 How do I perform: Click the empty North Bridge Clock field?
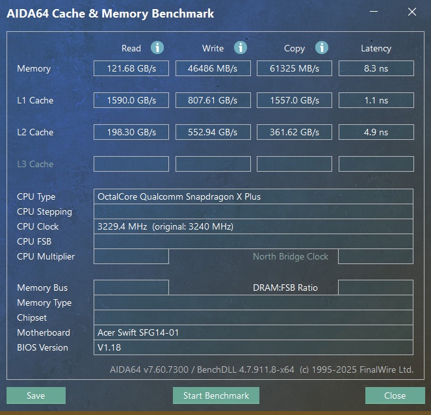coord(376,256)
